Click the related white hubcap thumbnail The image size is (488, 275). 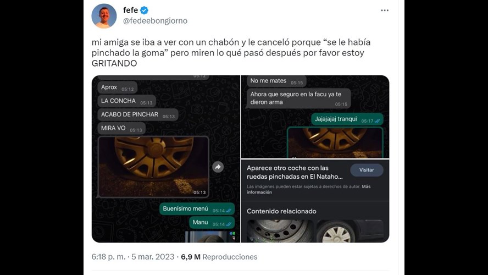tap(350, 231)
